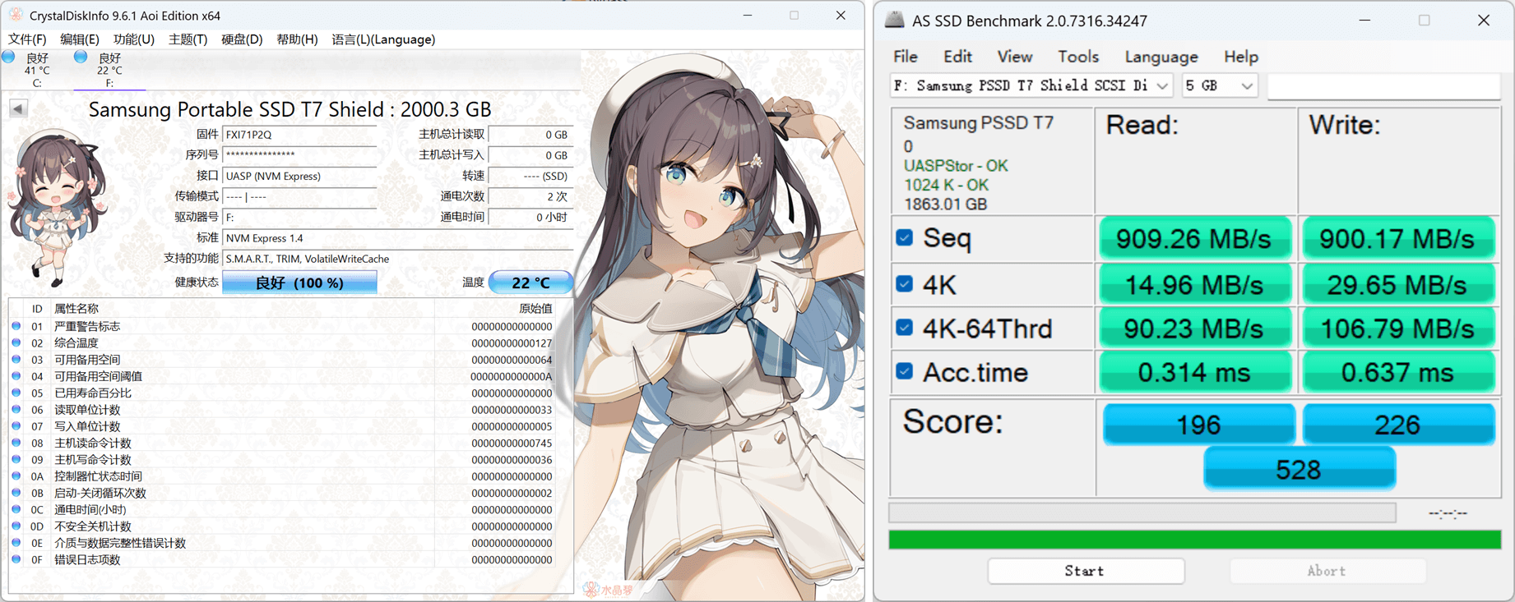The image size is (1515, 602).
Task: Click status dot for attribute 05 已用寿命百分比
Action: click(16, 393)
